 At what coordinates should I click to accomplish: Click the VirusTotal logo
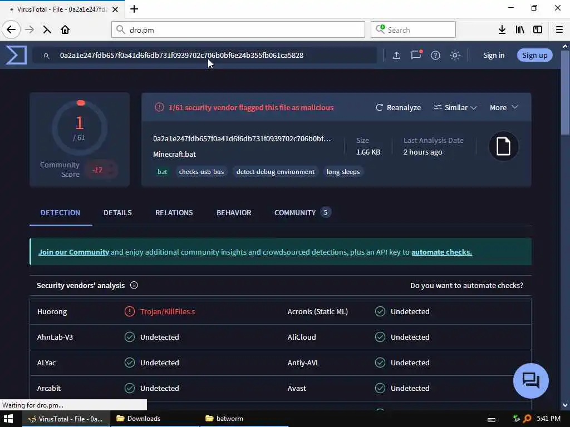[x=16, y=55]
